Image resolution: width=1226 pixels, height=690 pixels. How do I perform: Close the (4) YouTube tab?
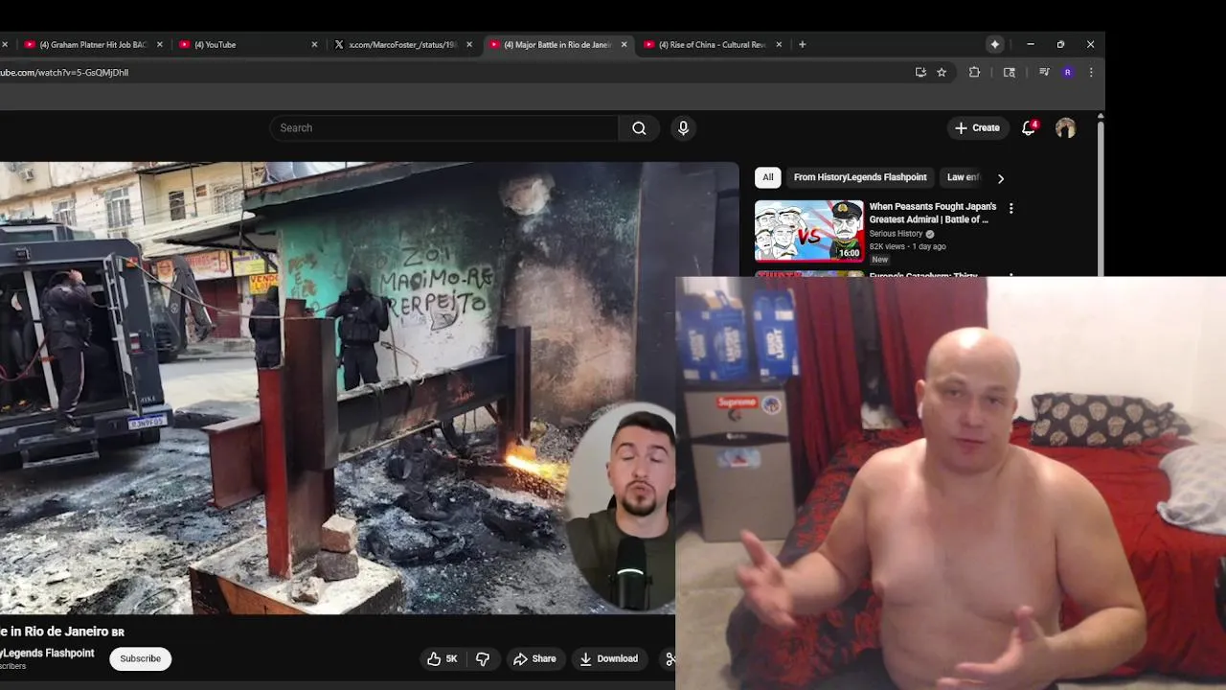click(x=314, y=44)
